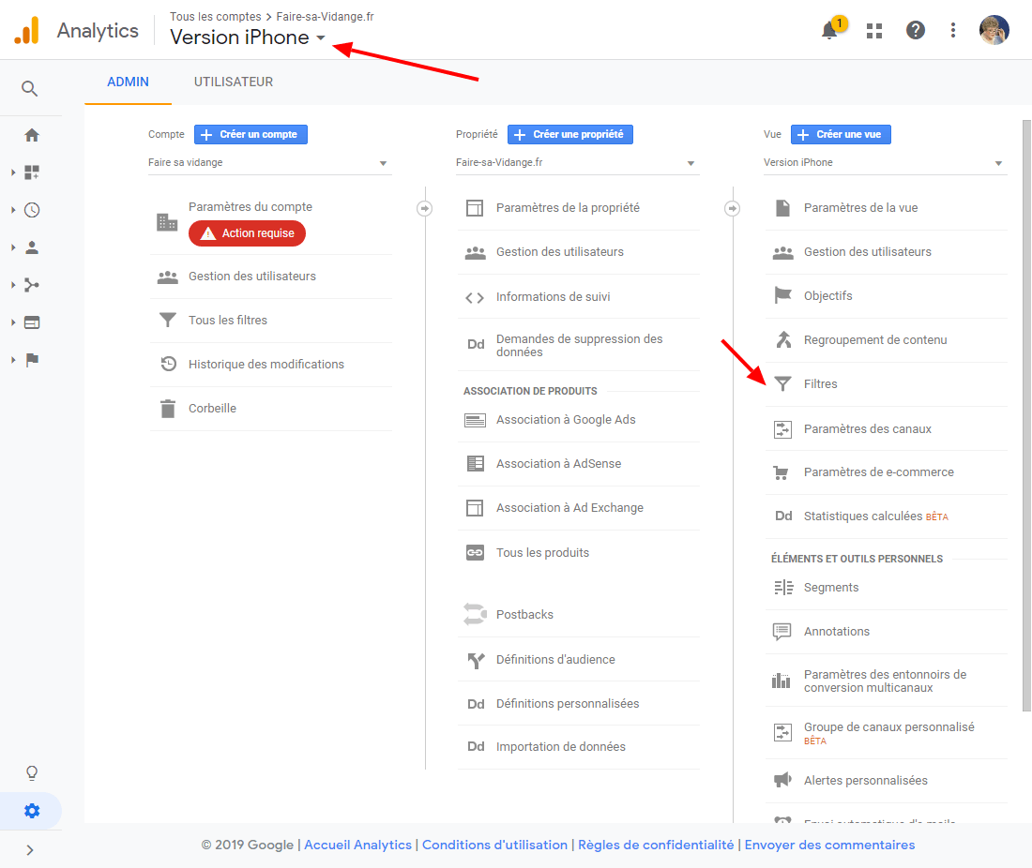This screenshot has width=1032, height=868.
Task: Click the Postbacks arrows icon
Action: (x=475, y=614)
